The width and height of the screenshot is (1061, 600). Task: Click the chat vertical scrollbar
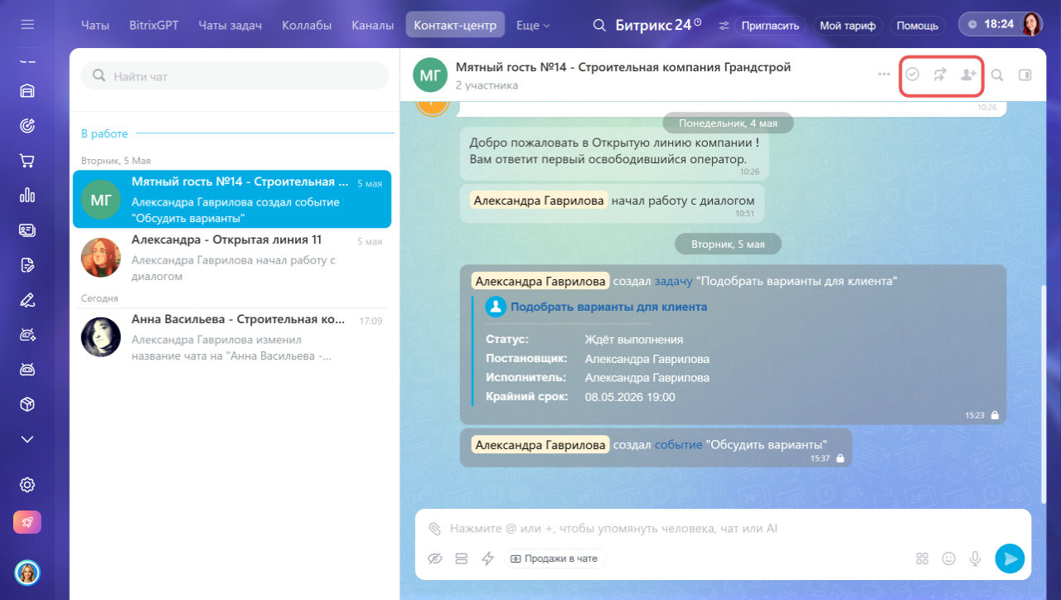(1044, 394)
